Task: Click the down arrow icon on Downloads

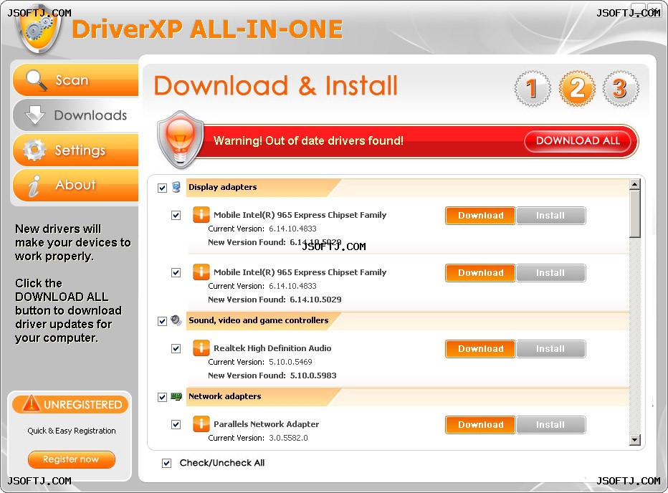Action: coord(35,115)
